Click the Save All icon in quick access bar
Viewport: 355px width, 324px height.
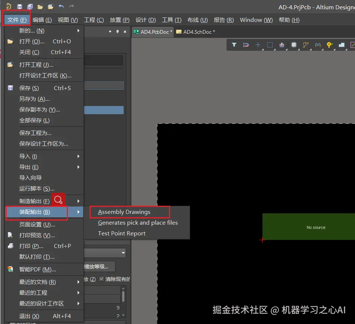[30, 7]
